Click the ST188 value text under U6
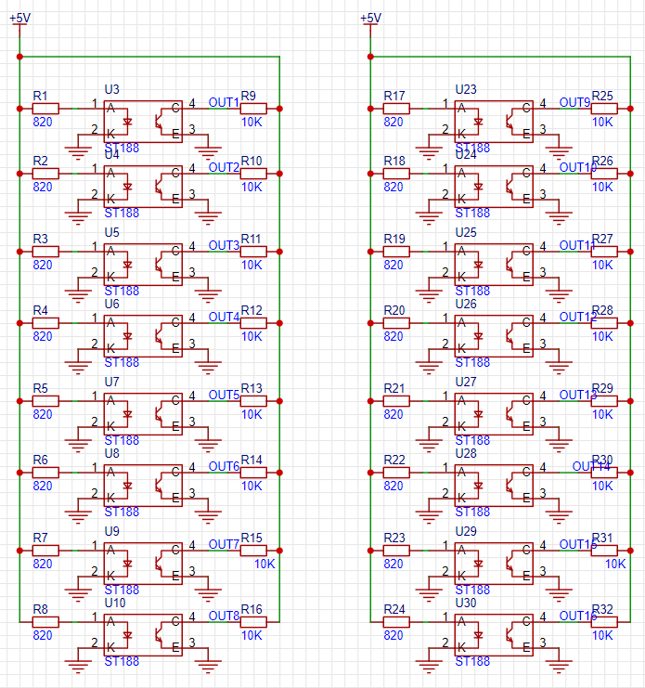This screenshot has height=688, width=645. pyautogui.click(x=122, y=362)
